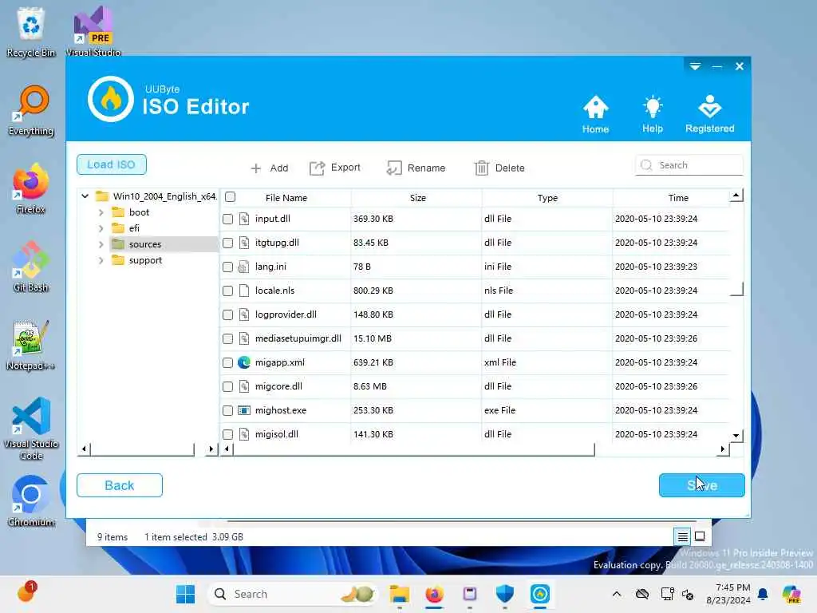Select the boot folder in tree
Image resolution: width=817 pixels, height=613 pixels.
(x=132, y=212)
